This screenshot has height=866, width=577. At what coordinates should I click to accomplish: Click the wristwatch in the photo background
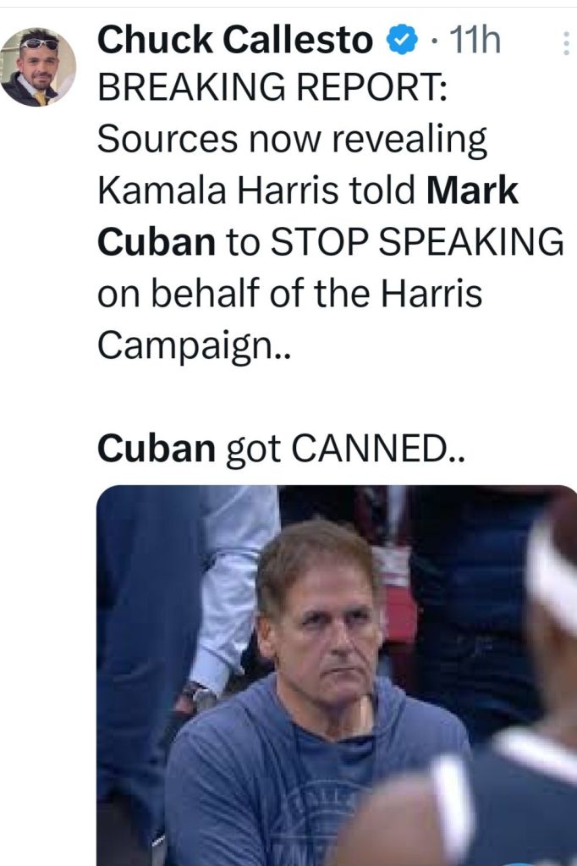198,698
